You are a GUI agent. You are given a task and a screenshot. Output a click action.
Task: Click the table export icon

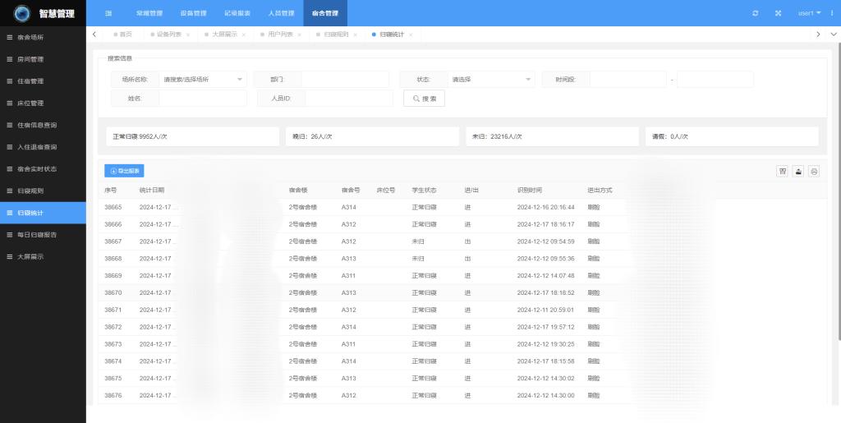tap(798, 171)
